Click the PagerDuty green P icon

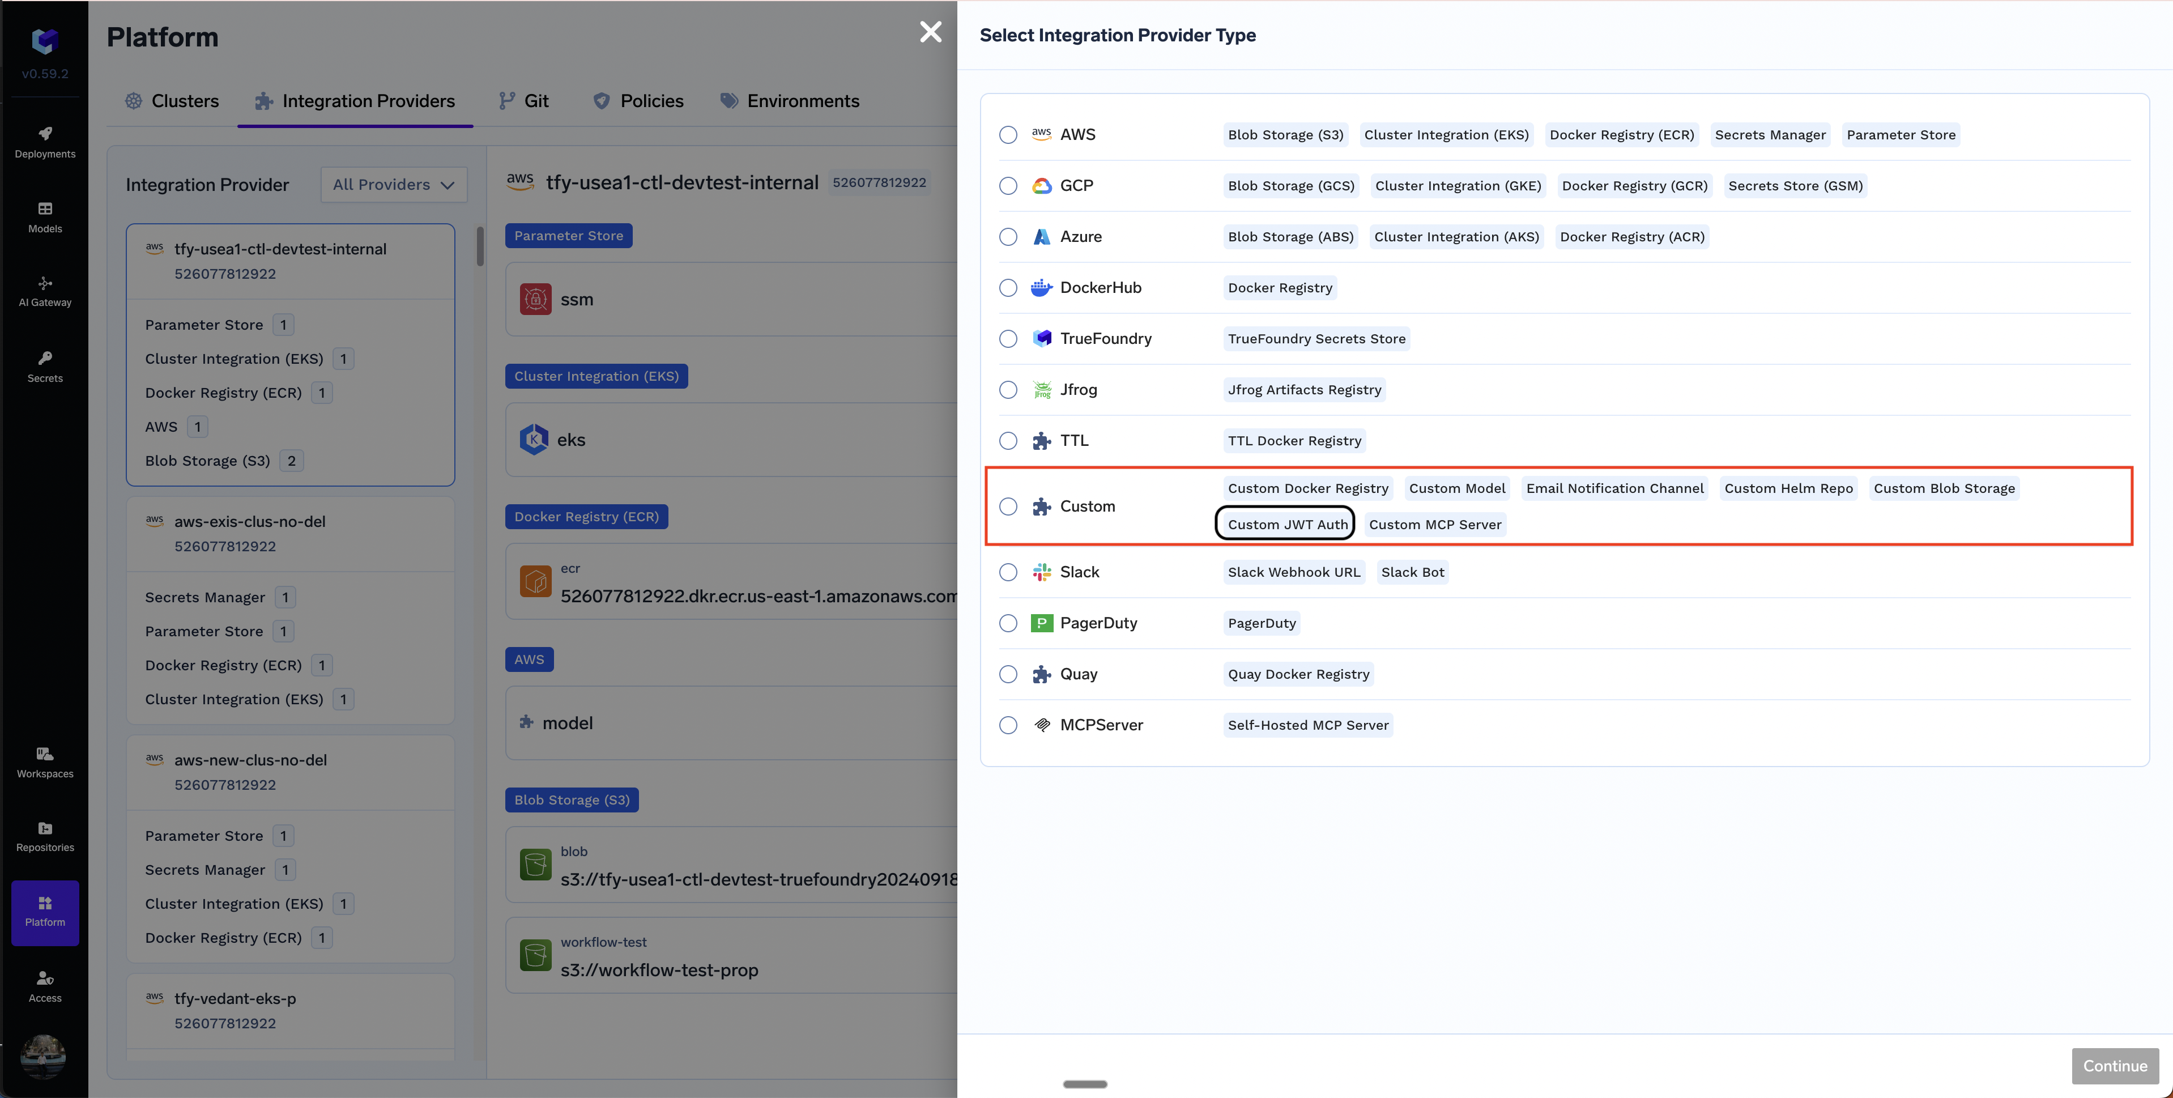tap(1042, 623)
